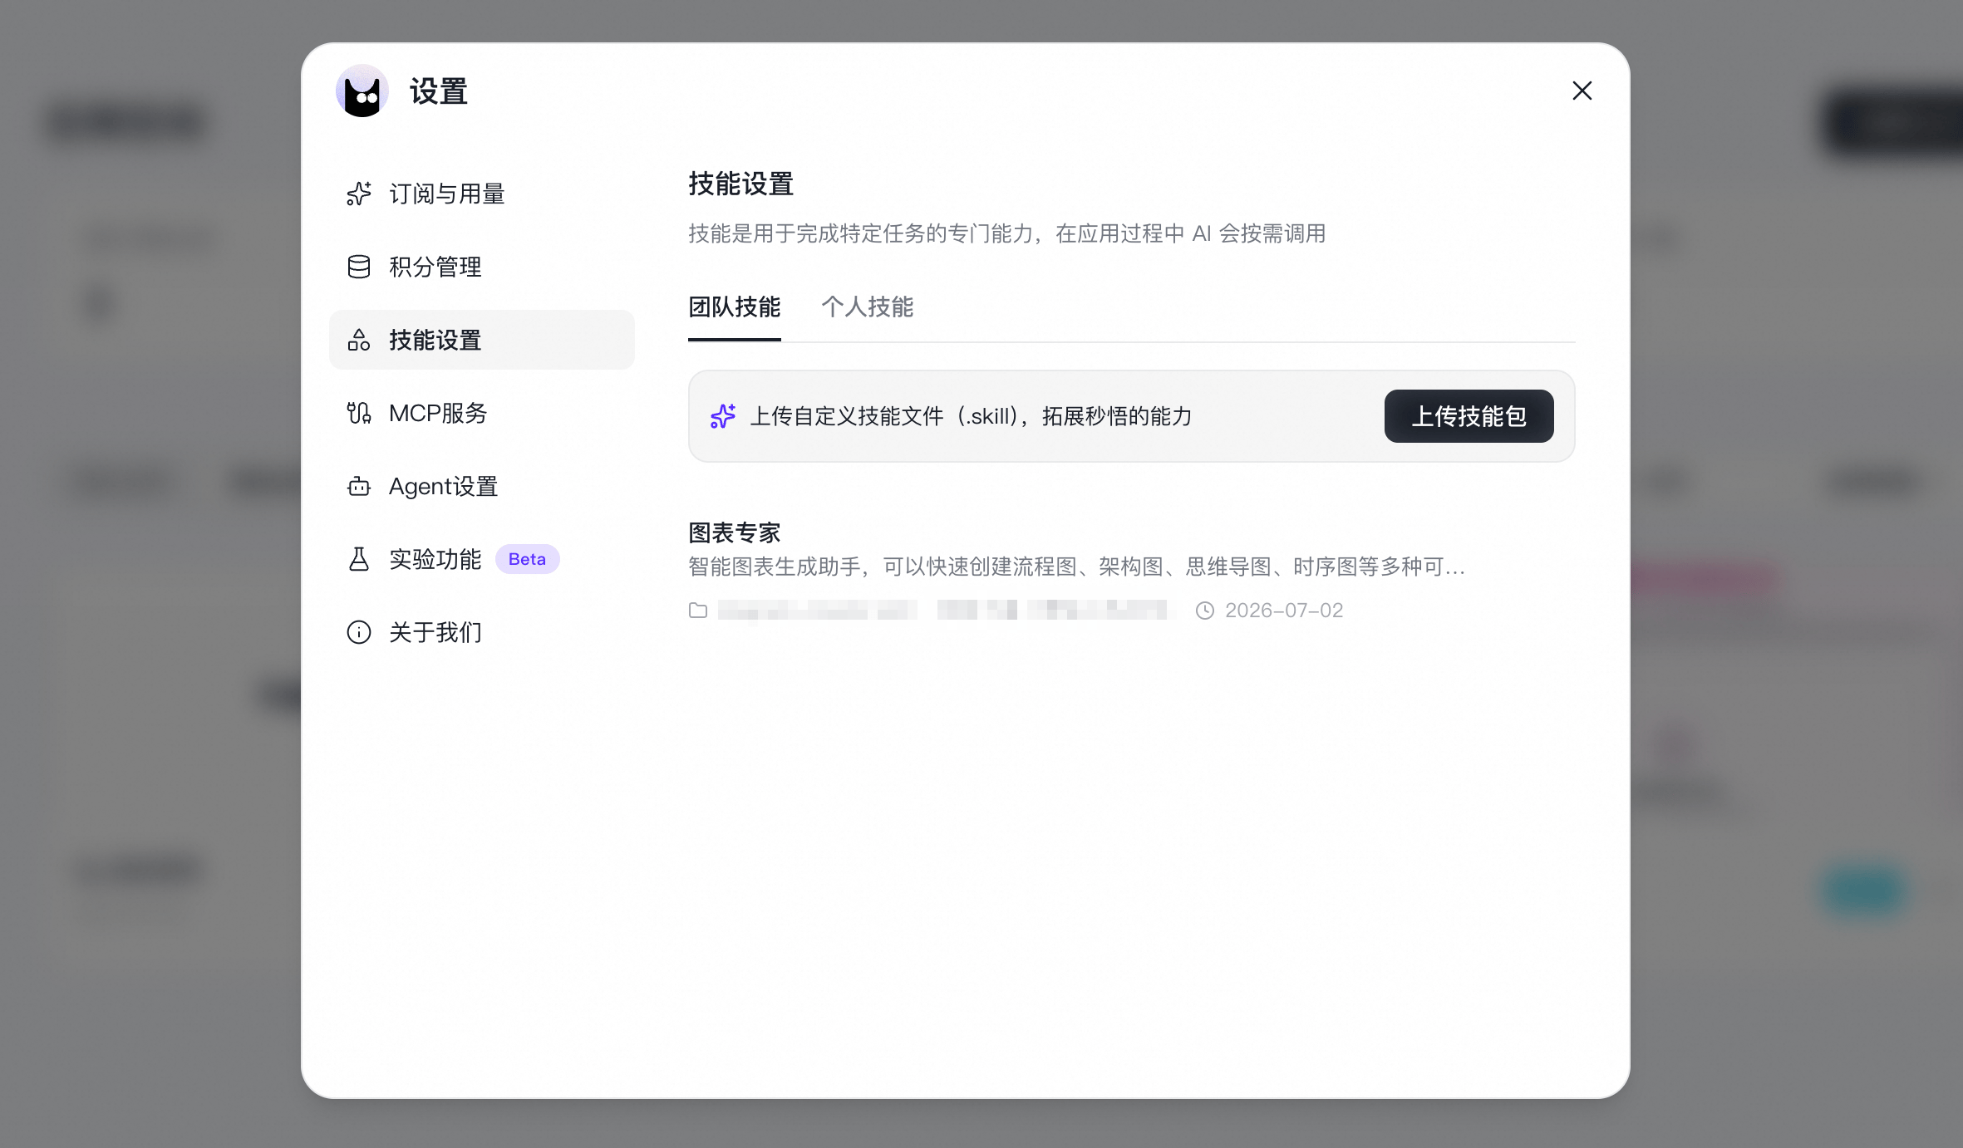Click the text 上传自定义技能文件（.skill），拓展秒悟的能力
Viewport: 1963px width, 1148px height.
pyautogui.click(x=971, y=416)
